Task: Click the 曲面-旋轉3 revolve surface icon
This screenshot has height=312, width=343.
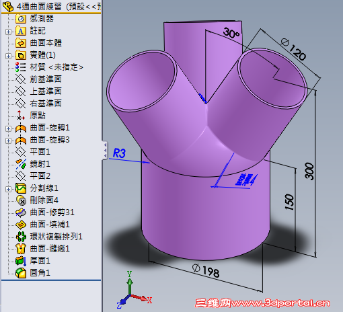Action: point(21,140)
